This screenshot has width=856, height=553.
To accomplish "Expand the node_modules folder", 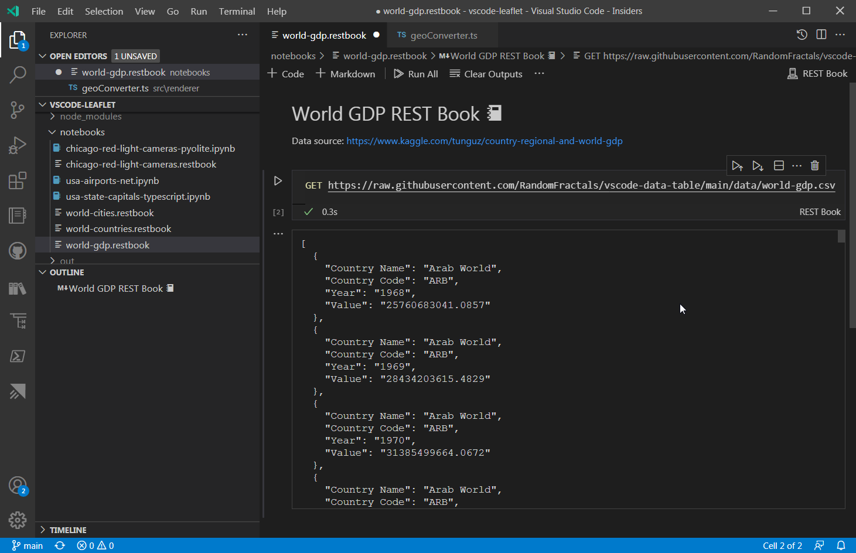I will (90, 117).
